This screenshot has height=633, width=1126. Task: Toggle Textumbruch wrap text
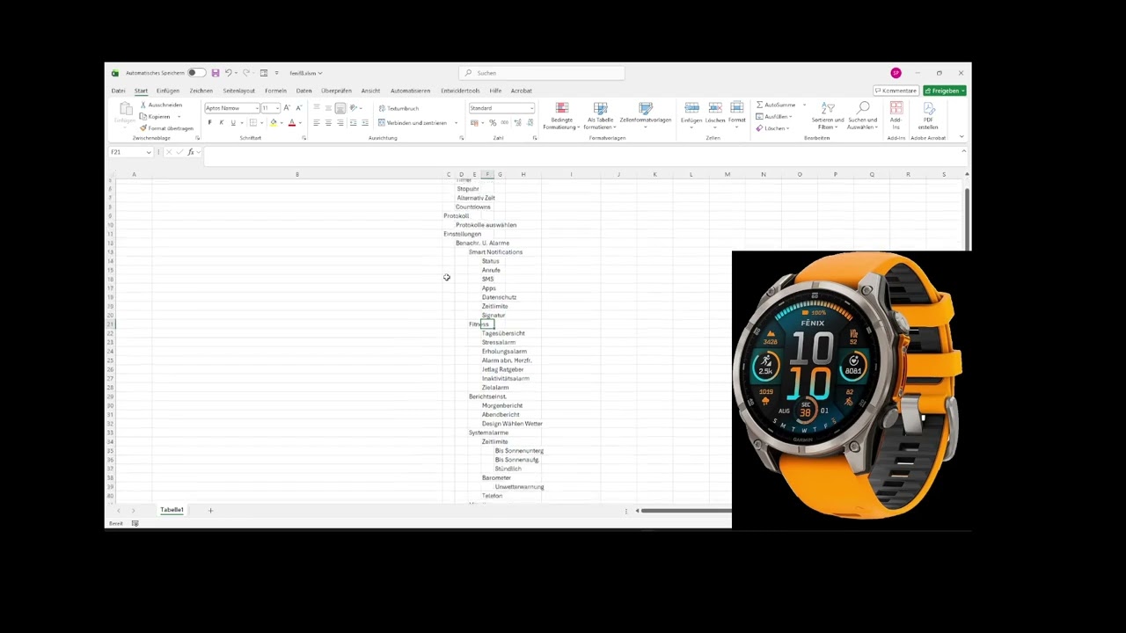pyautogui.click(x=398, y=108)
